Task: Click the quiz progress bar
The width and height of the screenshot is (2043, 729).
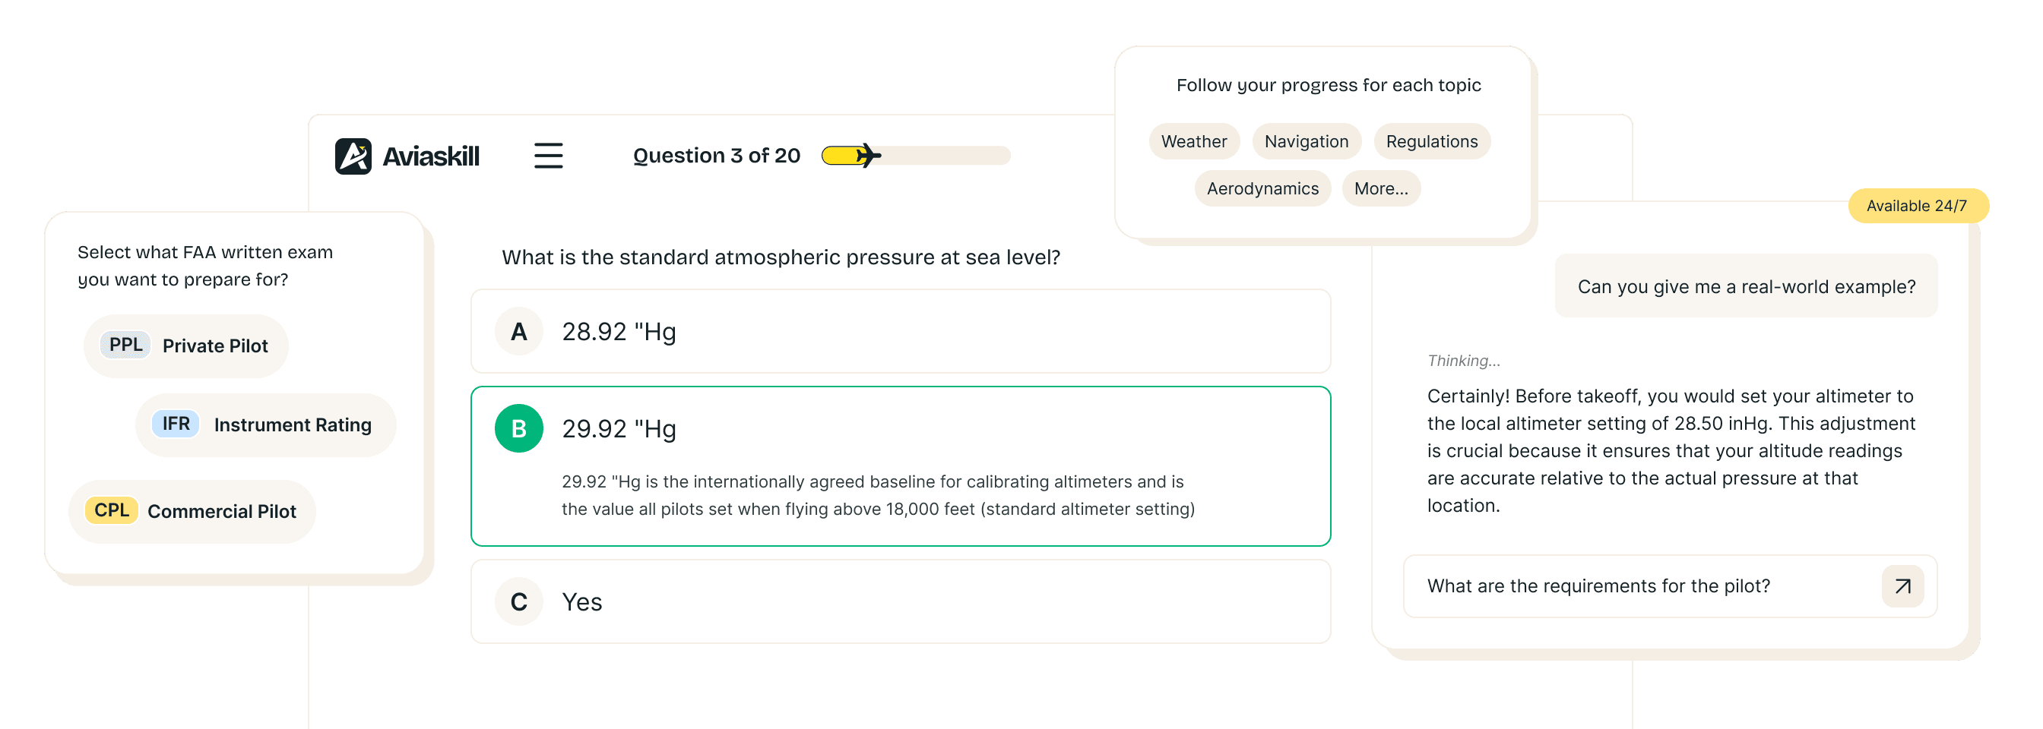Action: click(x=916, y=156)
